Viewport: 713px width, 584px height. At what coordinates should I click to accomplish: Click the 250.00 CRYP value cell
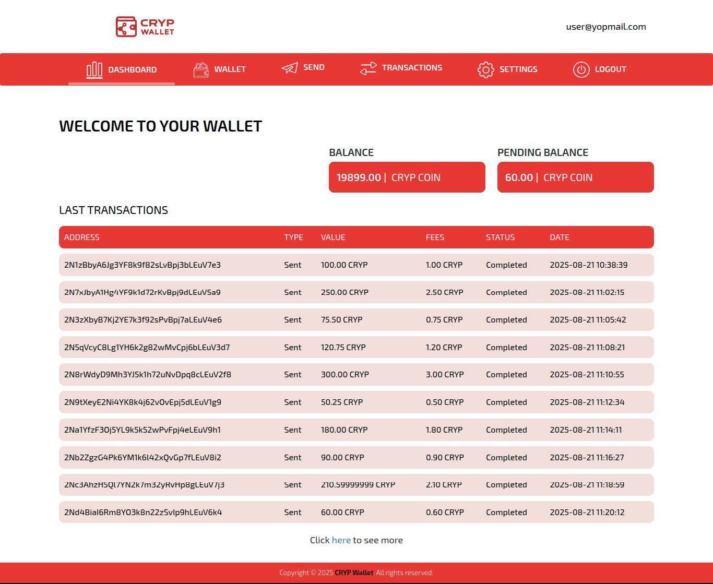[x=344, y=292]
